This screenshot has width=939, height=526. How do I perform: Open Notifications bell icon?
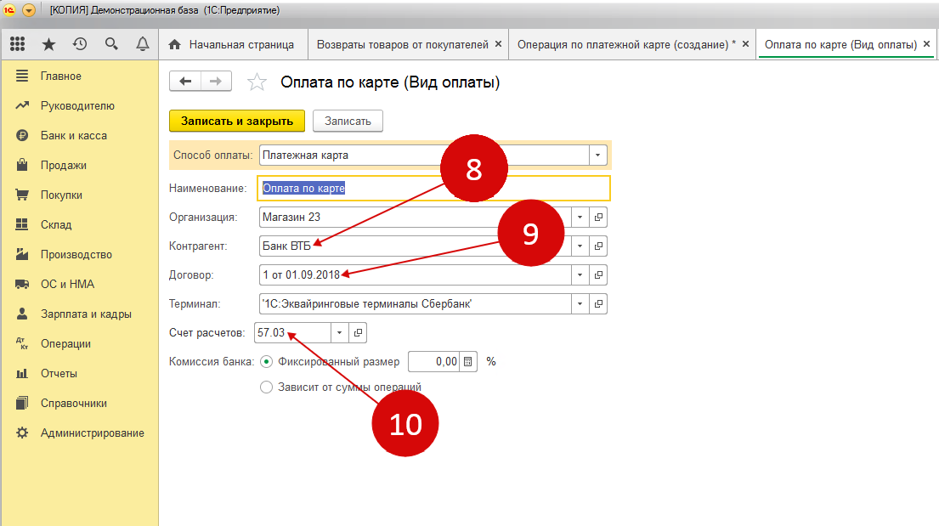pyautogui.click(x=143, y=43)
